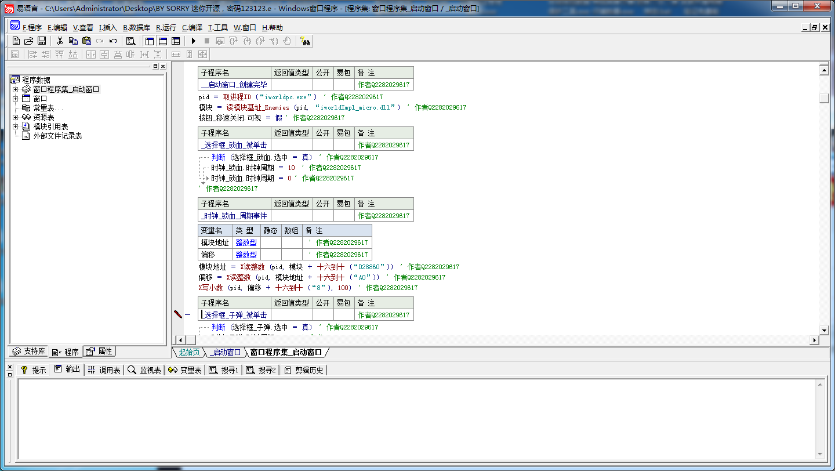Click the code editor horizontal scrollbar right arrow
Viewport: 835px width, 471px height.
814,340
